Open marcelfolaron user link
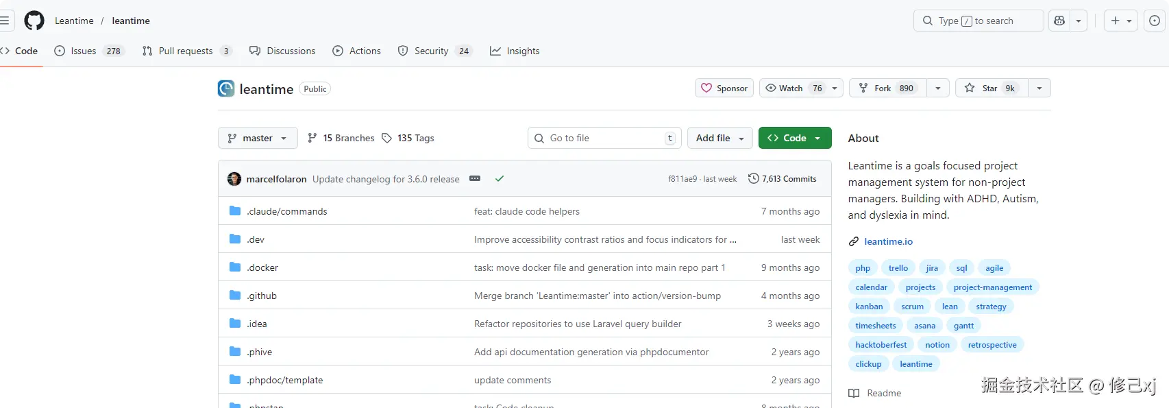Image resolution: width=1169 pixels, height=408 pixels. (x=277, y=179)
